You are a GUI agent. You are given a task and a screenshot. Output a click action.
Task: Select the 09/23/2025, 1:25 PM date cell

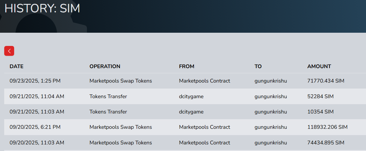[35, 81]
